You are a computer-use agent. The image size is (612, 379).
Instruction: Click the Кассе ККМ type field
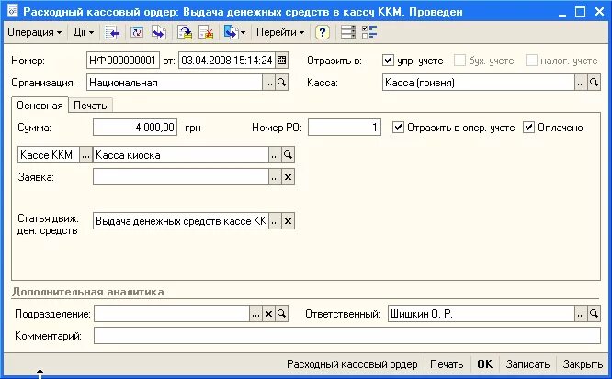pyautogui.click(x=49, y=155)
